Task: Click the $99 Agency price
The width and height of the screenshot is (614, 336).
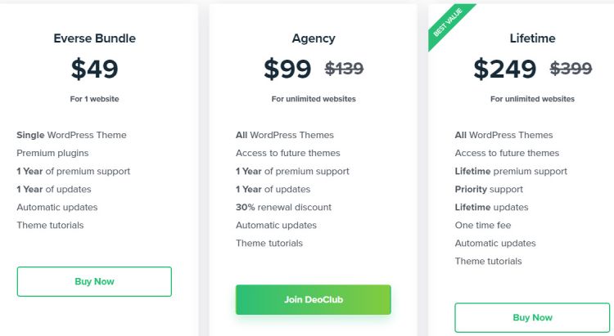Action: point(287,69)
